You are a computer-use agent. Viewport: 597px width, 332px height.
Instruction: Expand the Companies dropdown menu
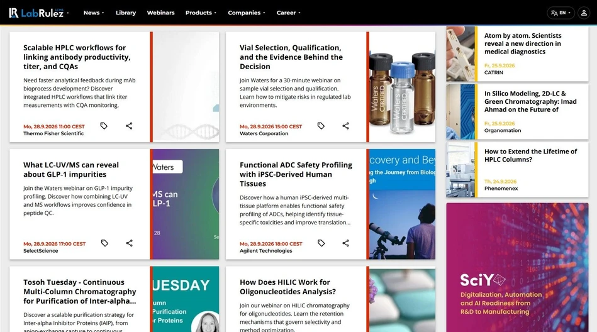247,13
